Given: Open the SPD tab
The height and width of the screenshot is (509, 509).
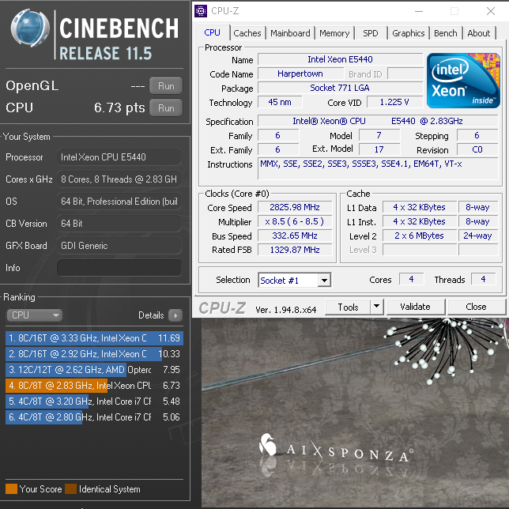Looking at the screenshot, I should (x=371, y=33).
